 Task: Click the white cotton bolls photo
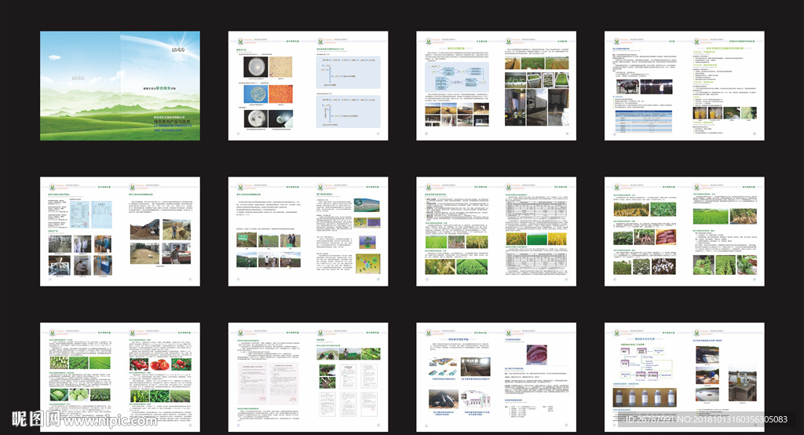[x=665, y=267]
